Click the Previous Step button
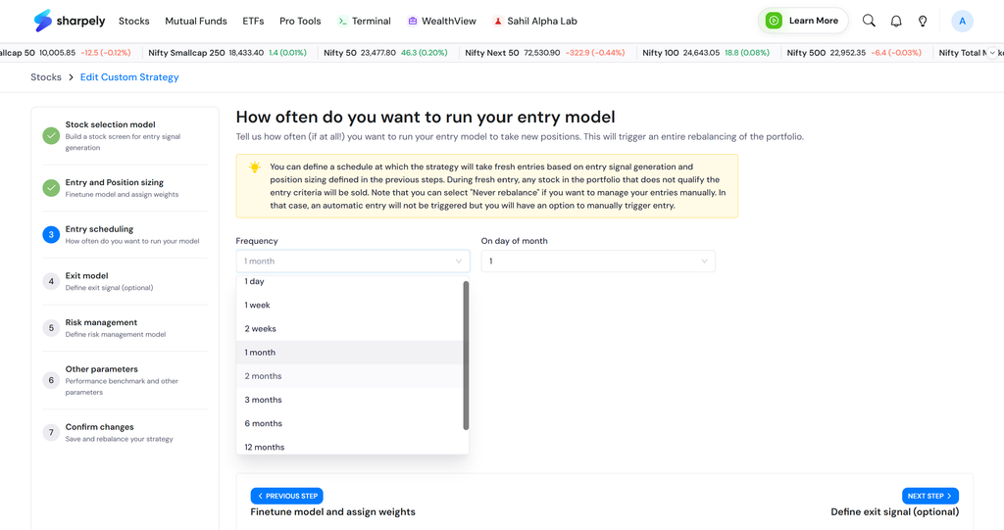The width and height of the screenshot is (1004, 530). [287, 496]
